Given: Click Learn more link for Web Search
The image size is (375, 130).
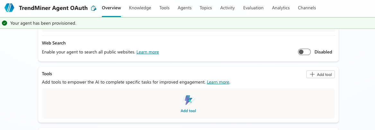Looking at the screenshot, I should (x=148, y=52).
